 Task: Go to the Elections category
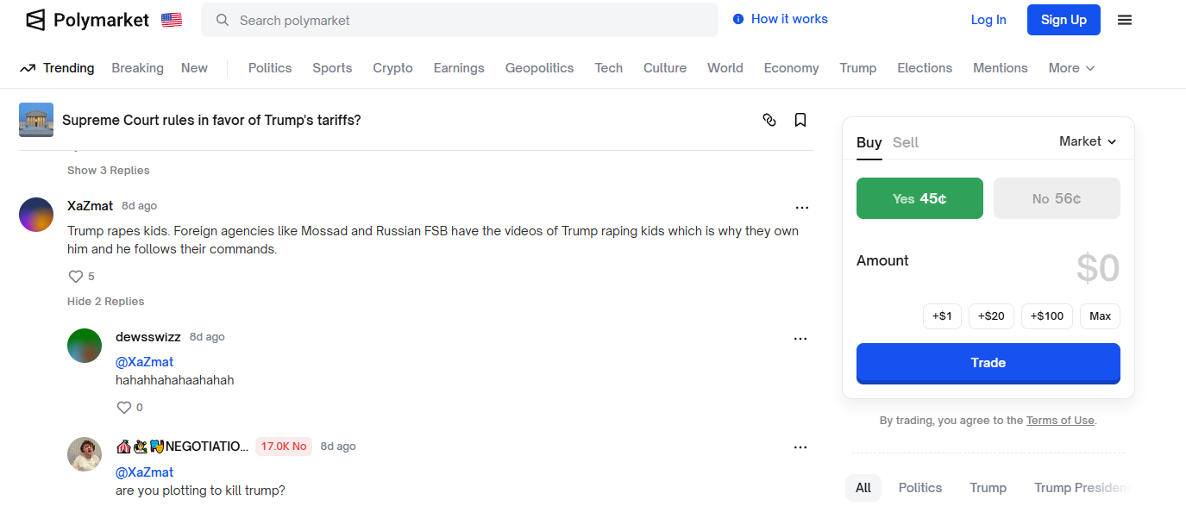[x=925, y=68]
